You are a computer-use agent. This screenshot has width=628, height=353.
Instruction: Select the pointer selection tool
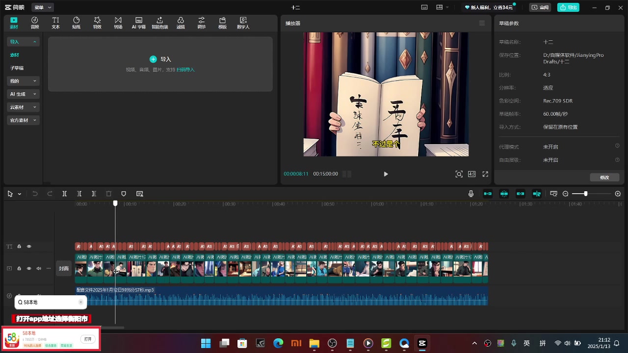tap(10, 194)
